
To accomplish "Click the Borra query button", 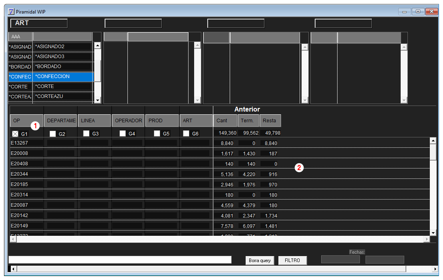I will coord(260,260).
